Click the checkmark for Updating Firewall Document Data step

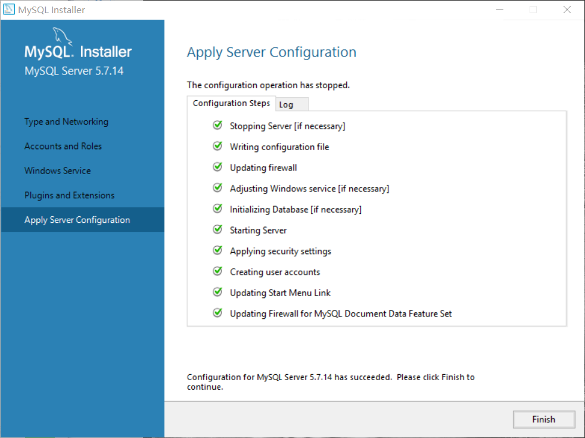click(217, 313)
